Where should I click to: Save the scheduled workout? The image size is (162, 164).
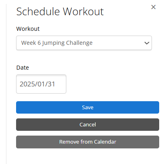[x=88, y=107]
